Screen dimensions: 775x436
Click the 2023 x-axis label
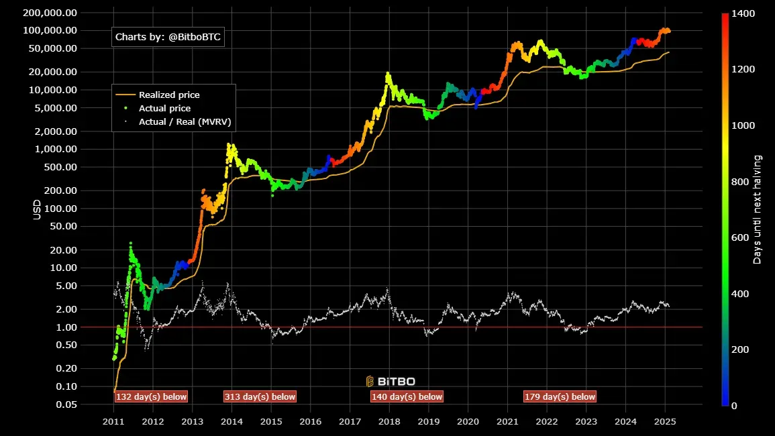586,422
